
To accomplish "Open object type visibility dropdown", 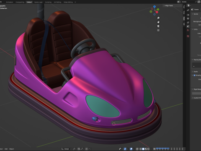I will coord(121,149).
